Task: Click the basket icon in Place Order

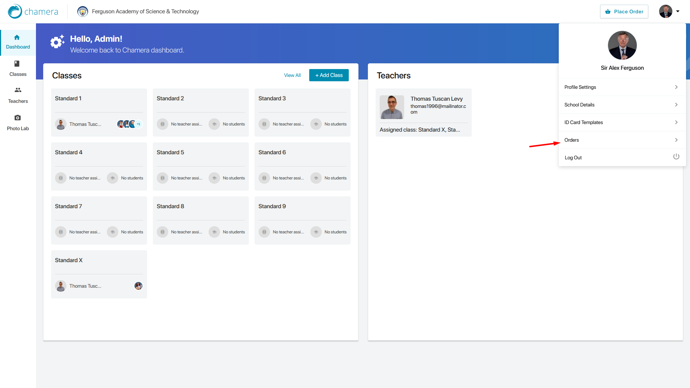Action: (608, 12)
